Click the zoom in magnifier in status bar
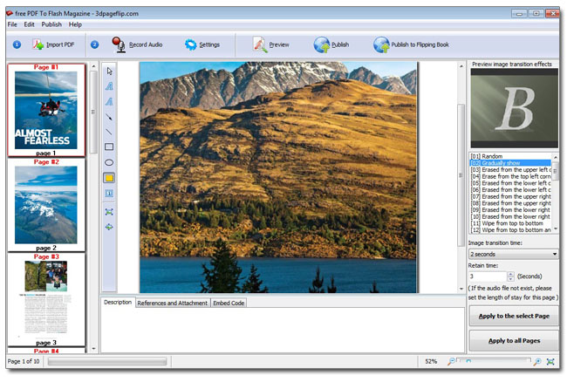Image resolution: width=567 pixels, height=382 pixels. tap(537, 361)
